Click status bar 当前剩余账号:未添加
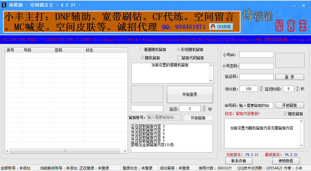 (x=58, y=168)
